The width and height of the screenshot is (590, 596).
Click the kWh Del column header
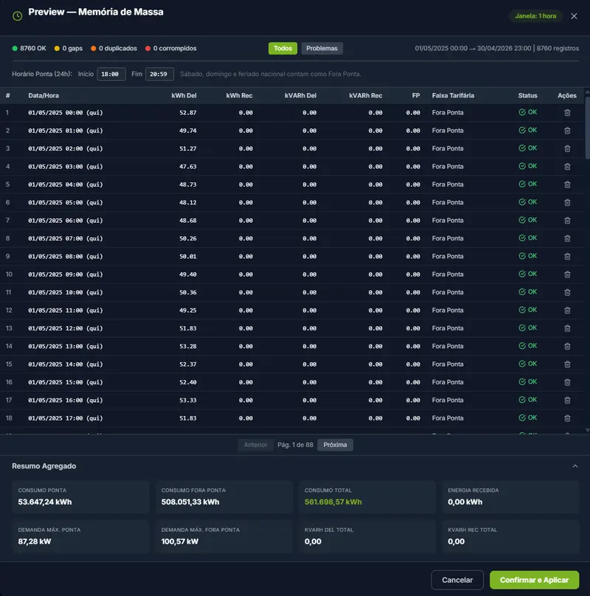point(184,95)
